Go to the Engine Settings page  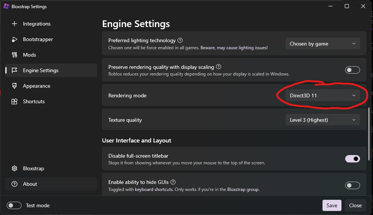coord(41,70)
